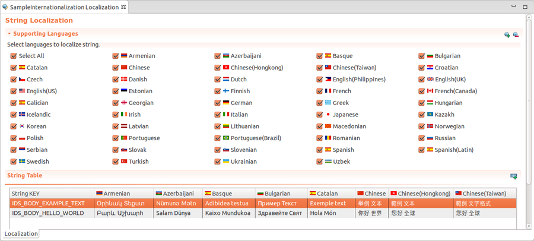Click the Korean flag icon
Screen dimensions: 534x241
(x=22, y=126)
